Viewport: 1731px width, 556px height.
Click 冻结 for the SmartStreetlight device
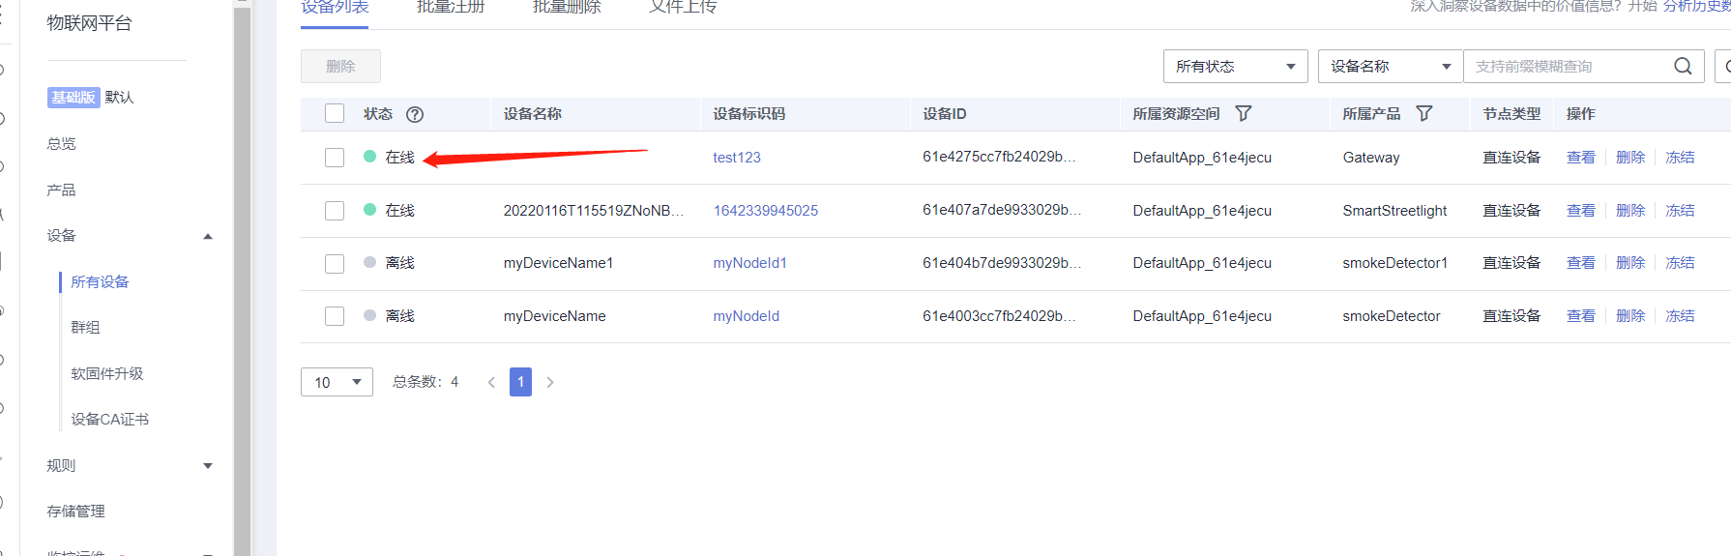pyautogui.click(x=1680, y=210)
